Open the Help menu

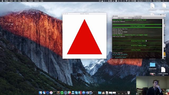pos(42,1)
